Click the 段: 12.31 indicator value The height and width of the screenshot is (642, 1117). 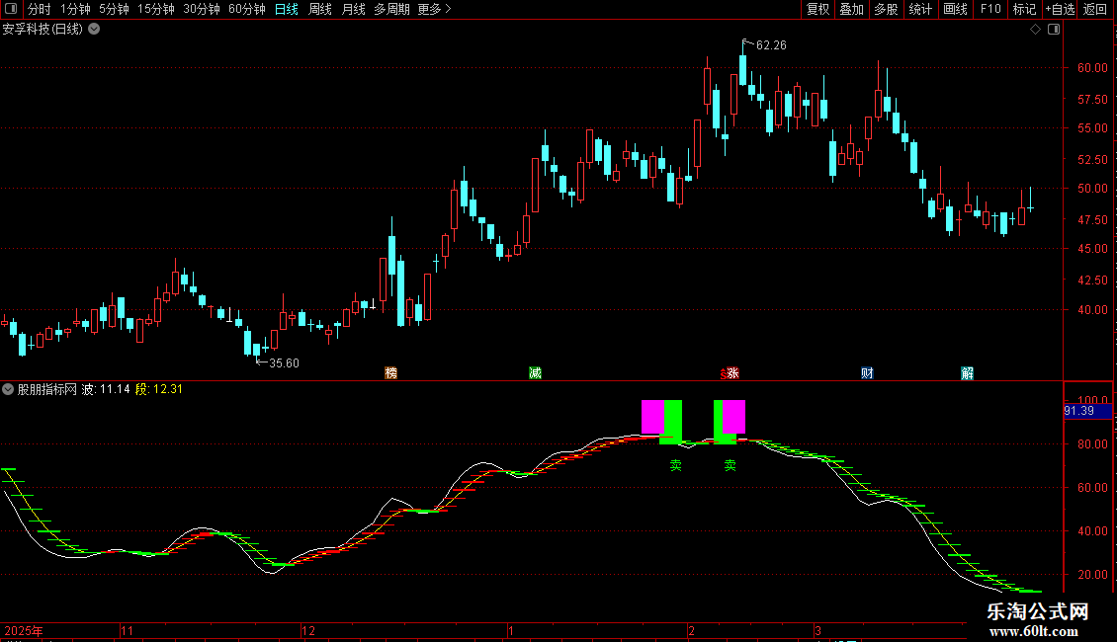tap(159, 389)
